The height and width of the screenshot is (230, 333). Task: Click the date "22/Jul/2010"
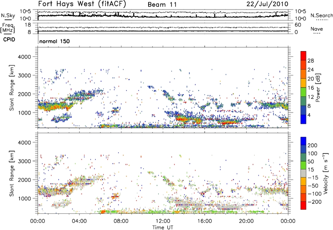coord(267,4)
